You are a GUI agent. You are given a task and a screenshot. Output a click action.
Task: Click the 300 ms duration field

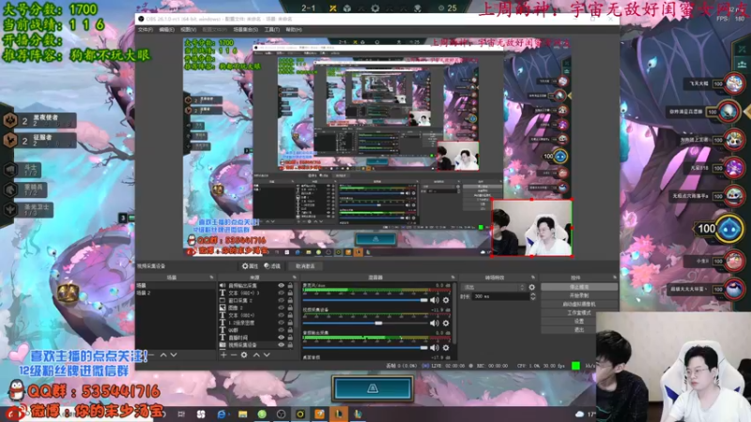(500, 296)
